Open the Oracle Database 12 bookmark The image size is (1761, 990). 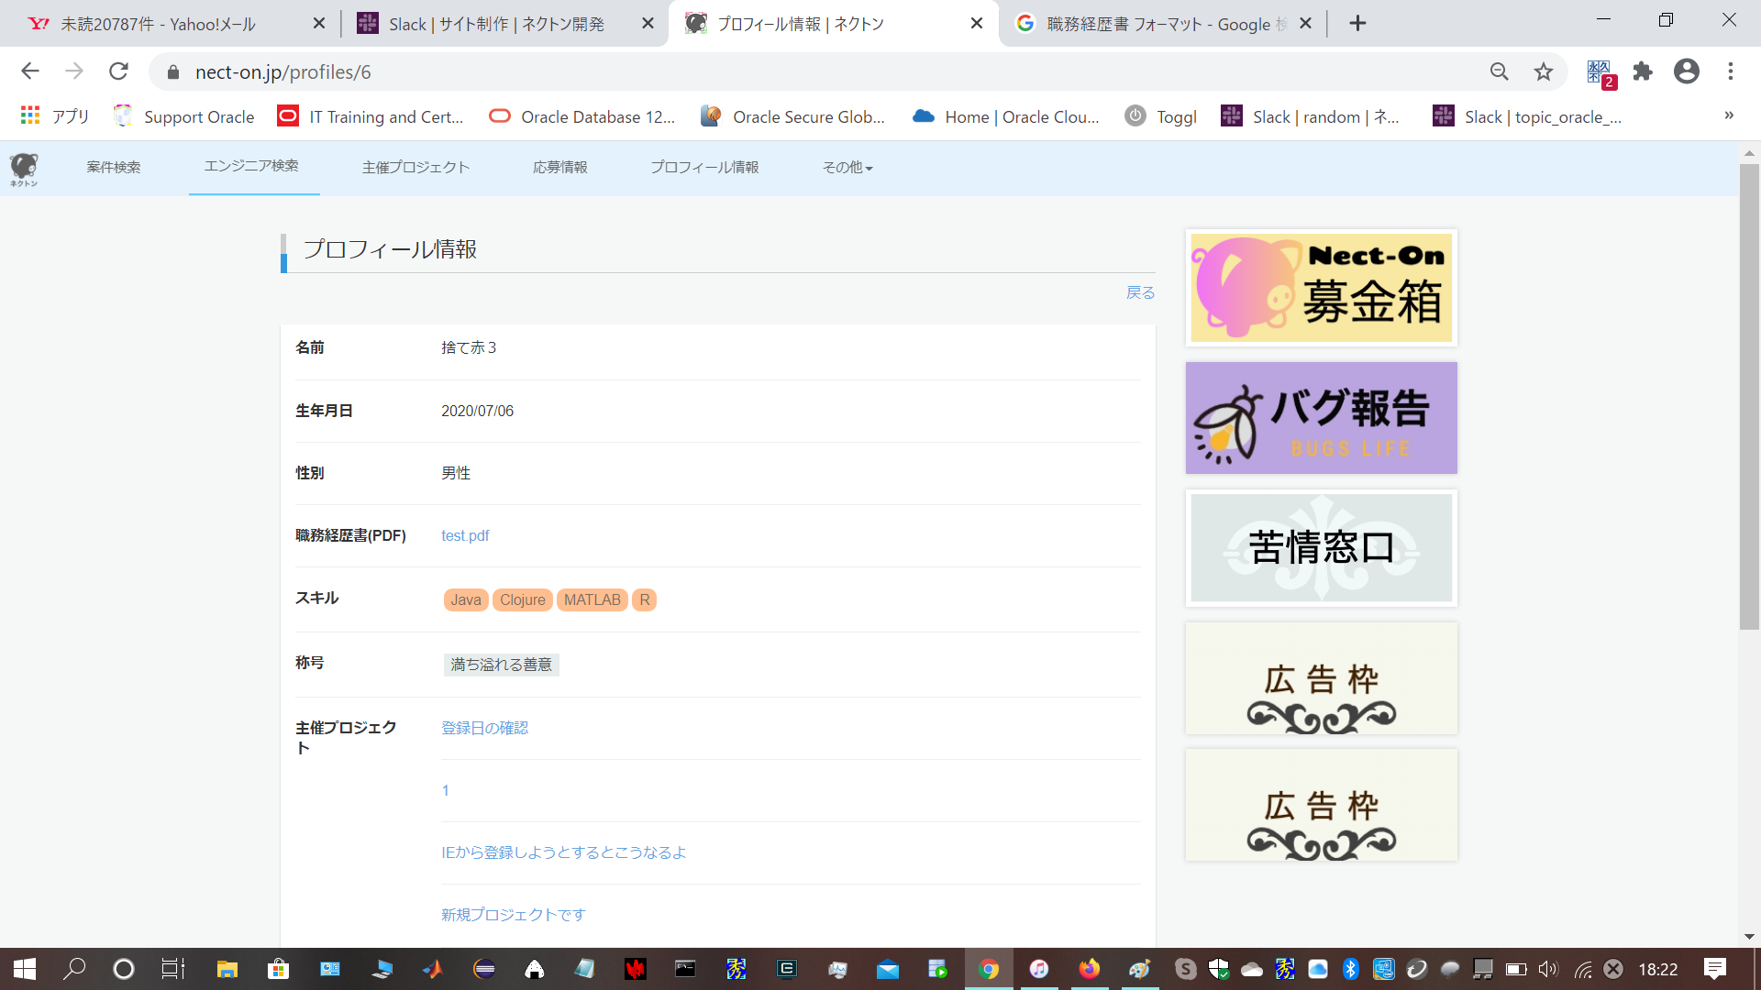[582, 116]
